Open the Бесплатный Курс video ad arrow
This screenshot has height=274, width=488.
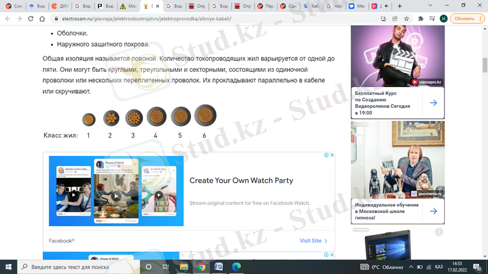433,103
